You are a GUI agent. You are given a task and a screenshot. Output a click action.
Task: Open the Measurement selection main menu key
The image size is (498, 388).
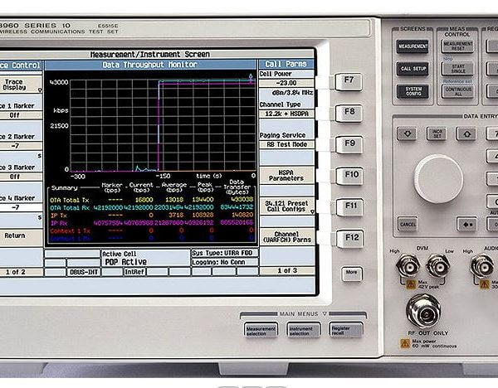(261, 331)
